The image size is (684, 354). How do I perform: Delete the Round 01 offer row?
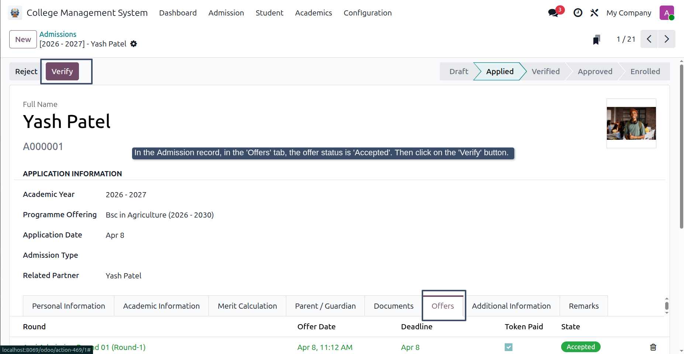click(653, 347)
